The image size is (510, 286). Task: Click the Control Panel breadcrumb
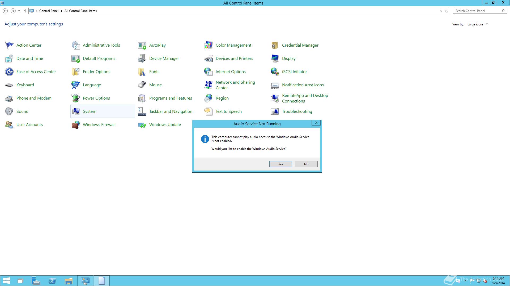49,11
